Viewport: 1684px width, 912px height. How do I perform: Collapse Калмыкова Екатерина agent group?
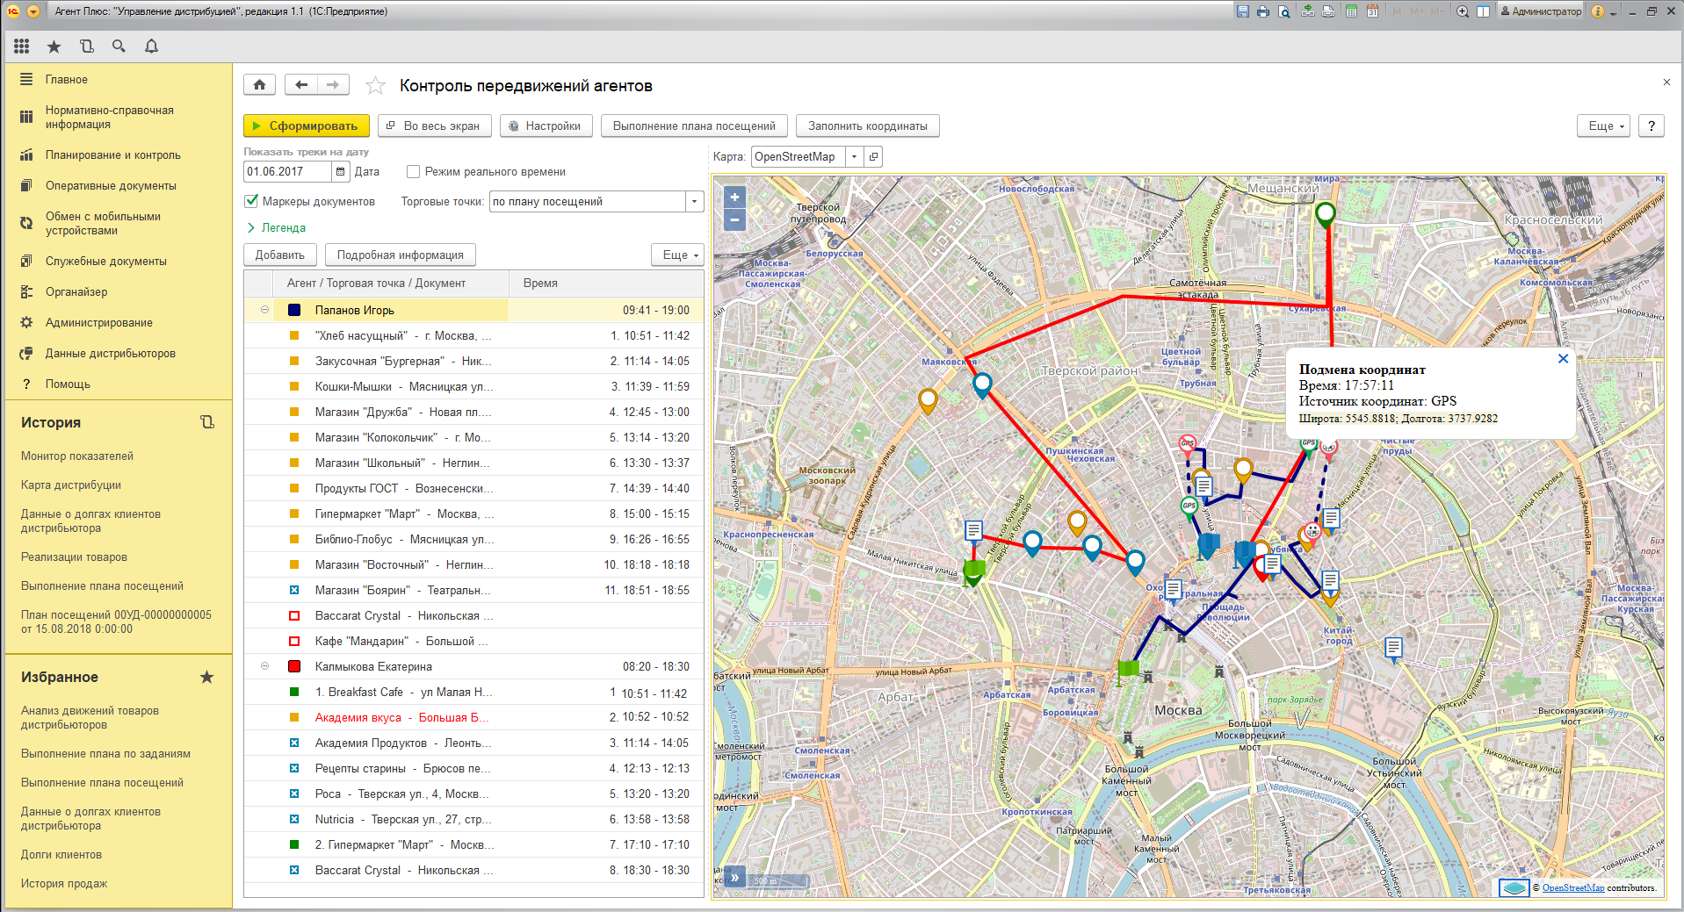[264, 666]
